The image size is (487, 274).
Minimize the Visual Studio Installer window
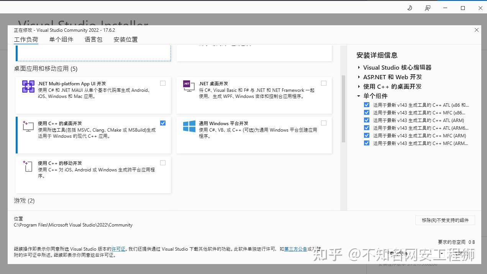(x=445, y=8)
